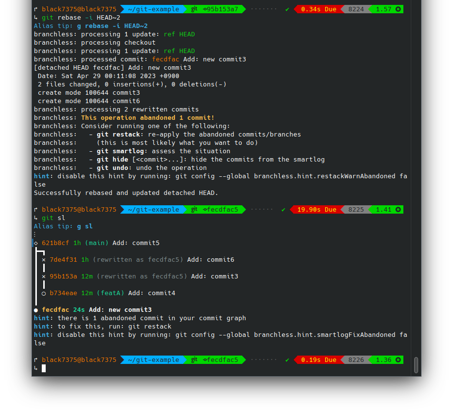
Task: Click the filled circle beside fecdfac 24s
Action: coord(36,310)
